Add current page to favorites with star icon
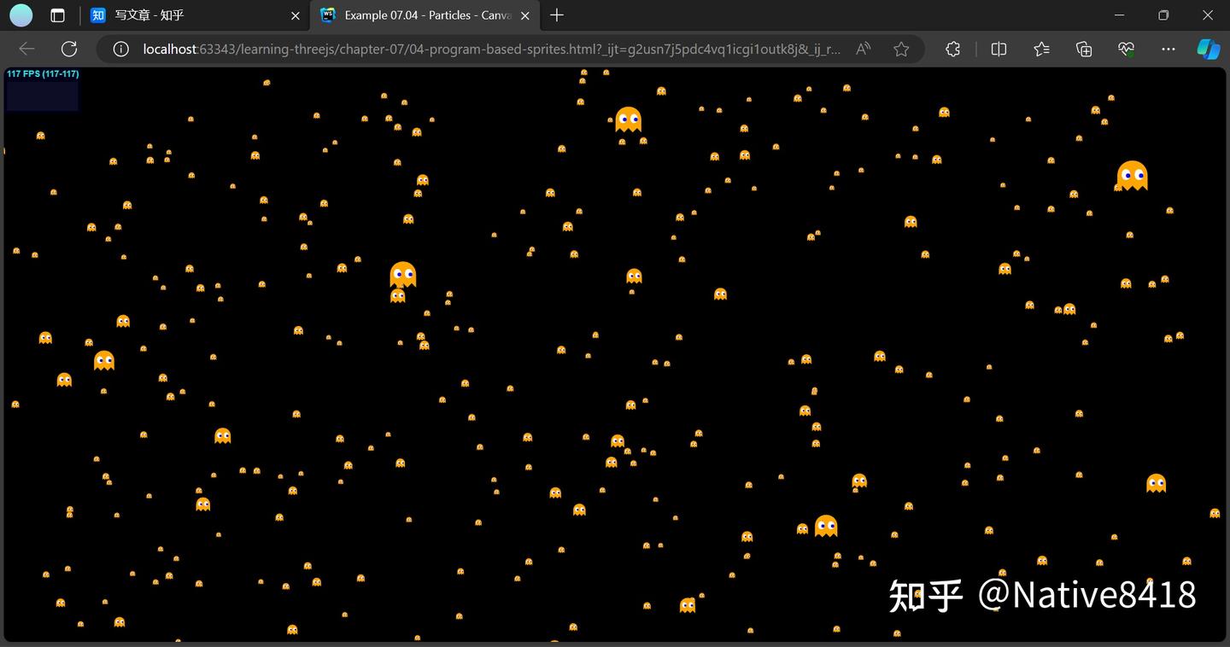This screenshot has width=1230, height=647. point(901,49)
